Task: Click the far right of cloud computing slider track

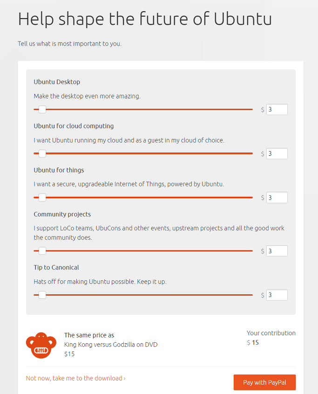Action: [x=251, y=153]
